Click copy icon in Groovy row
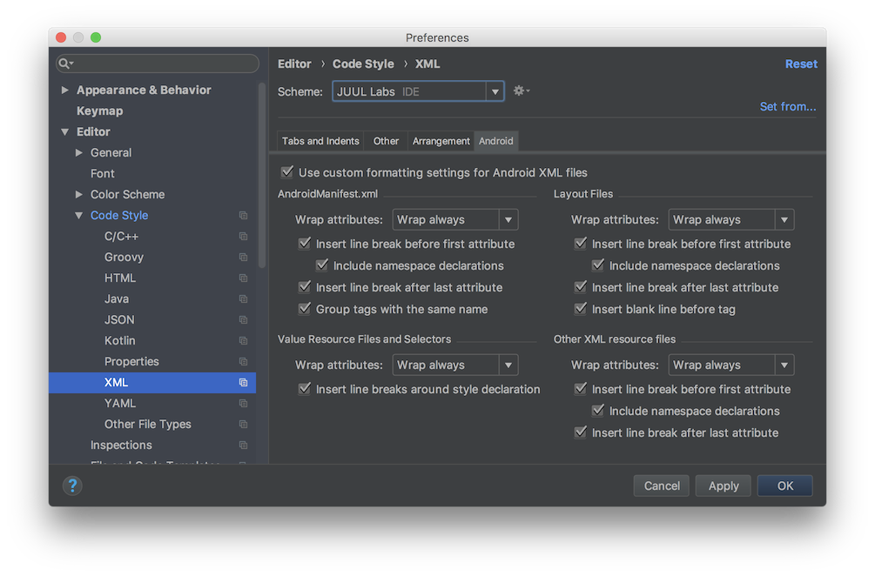 tap(243, 257)
